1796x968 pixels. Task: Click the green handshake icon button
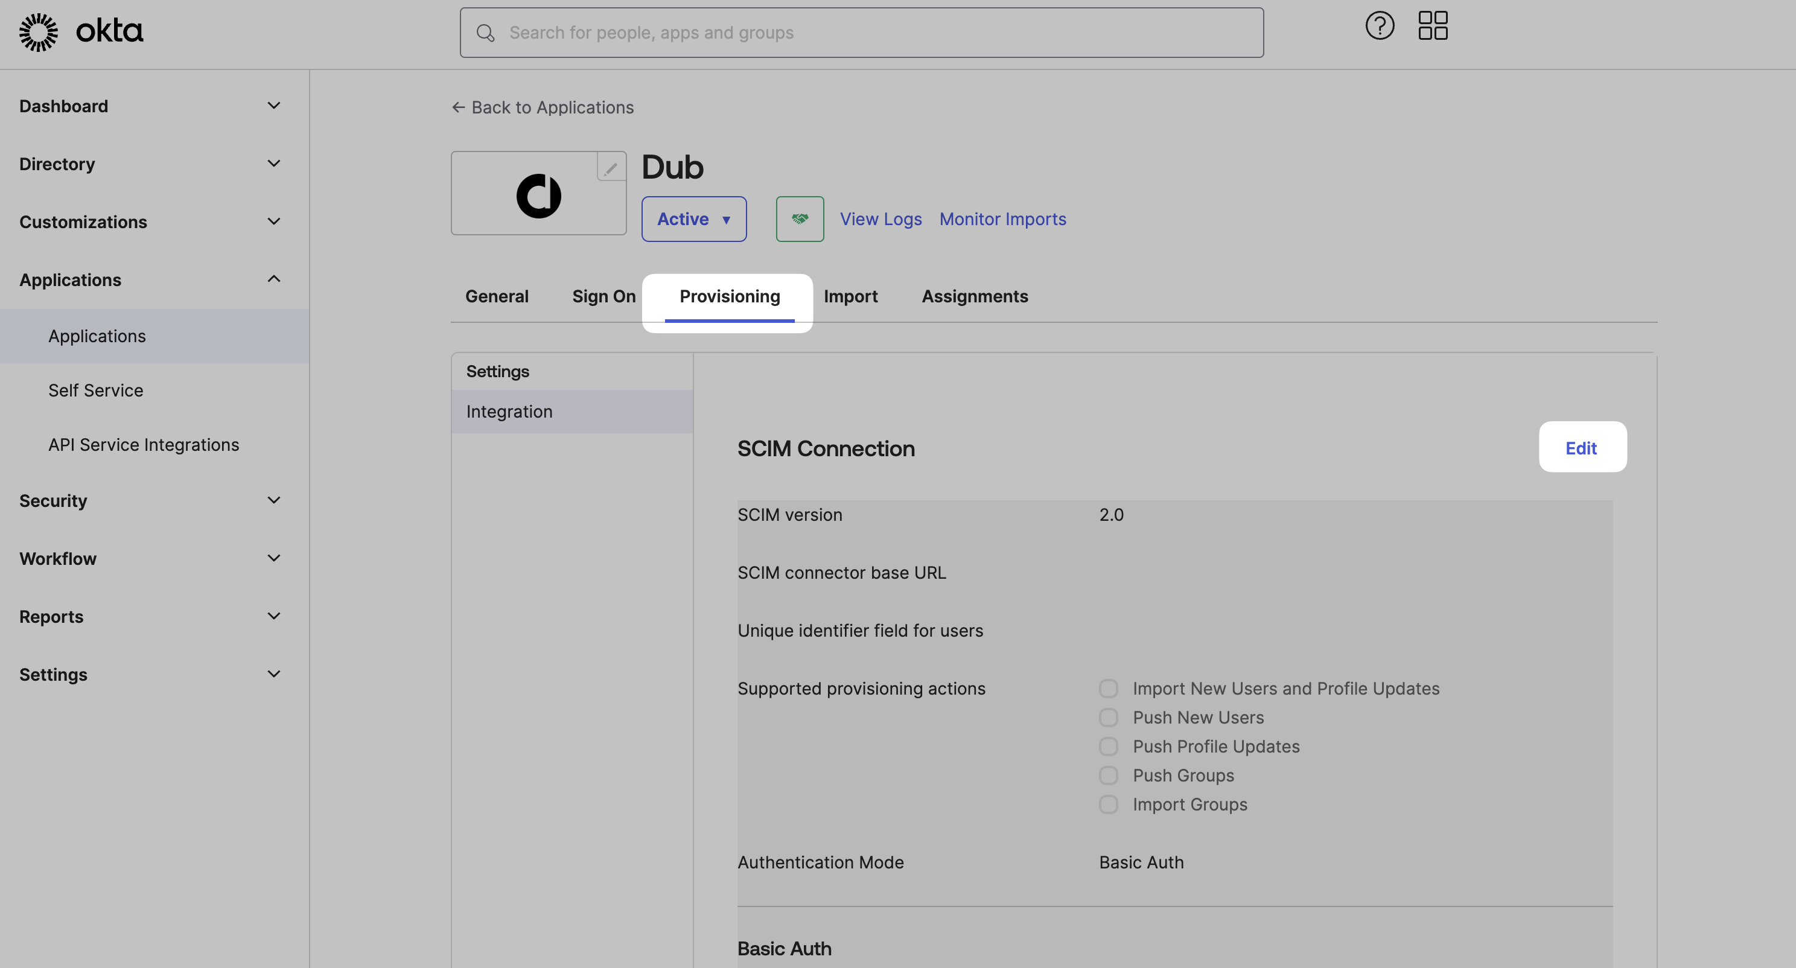click(x=800, y=219)
